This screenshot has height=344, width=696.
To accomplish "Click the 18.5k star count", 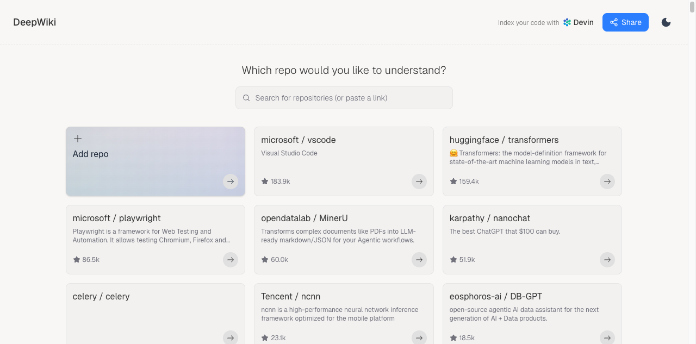I will pyautogui.click(x=467, y=338).
